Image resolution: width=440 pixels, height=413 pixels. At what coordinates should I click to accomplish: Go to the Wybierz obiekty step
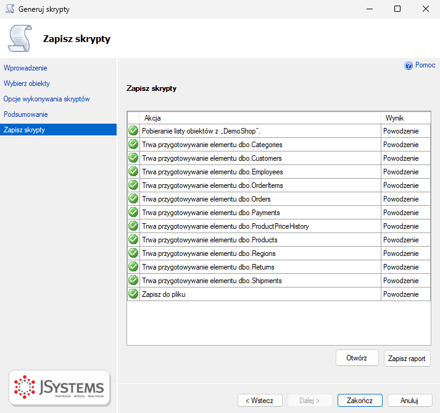pyautogui.click(x=27, y=83)
